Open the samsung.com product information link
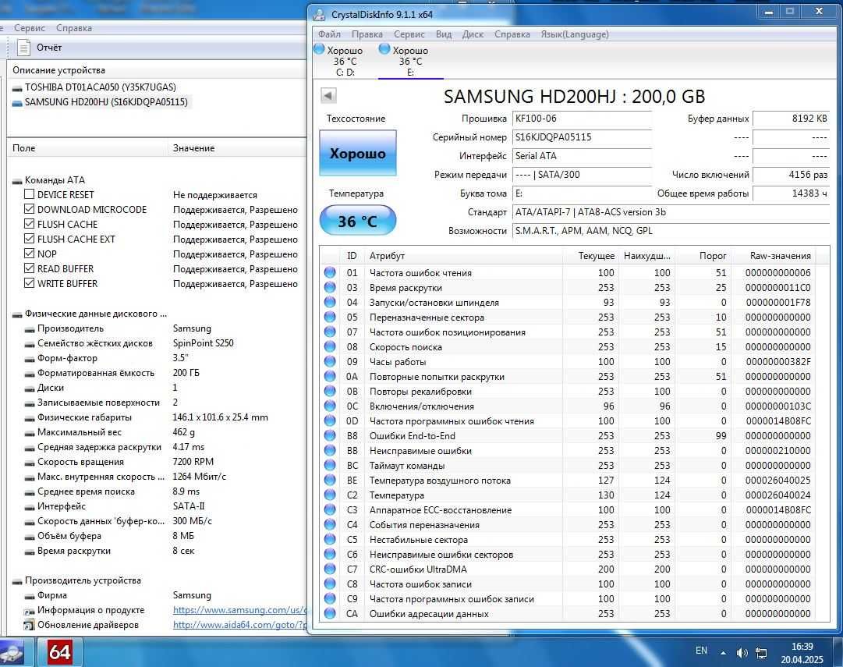The image size is (843, 667). pyautogui.click(x=239, y=610)
